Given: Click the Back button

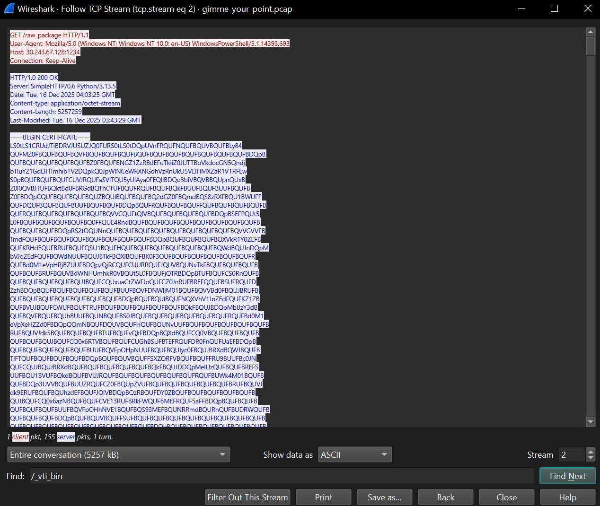Looking at the screenshot, I should pos(446,497).
